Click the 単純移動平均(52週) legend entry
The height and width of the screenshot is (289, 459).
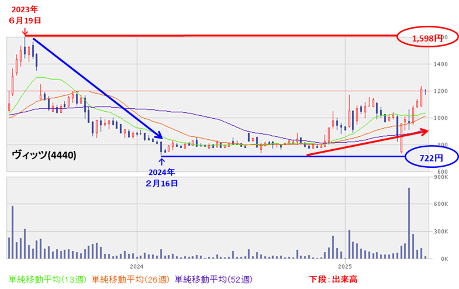213,279
